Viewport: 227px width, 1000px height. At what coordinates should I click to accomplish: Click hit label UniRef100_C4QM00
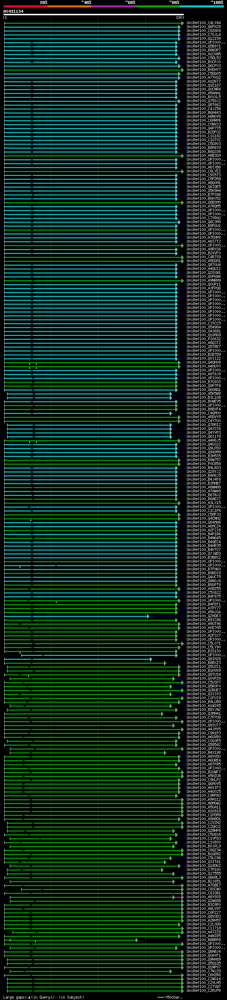coord(204,413)
